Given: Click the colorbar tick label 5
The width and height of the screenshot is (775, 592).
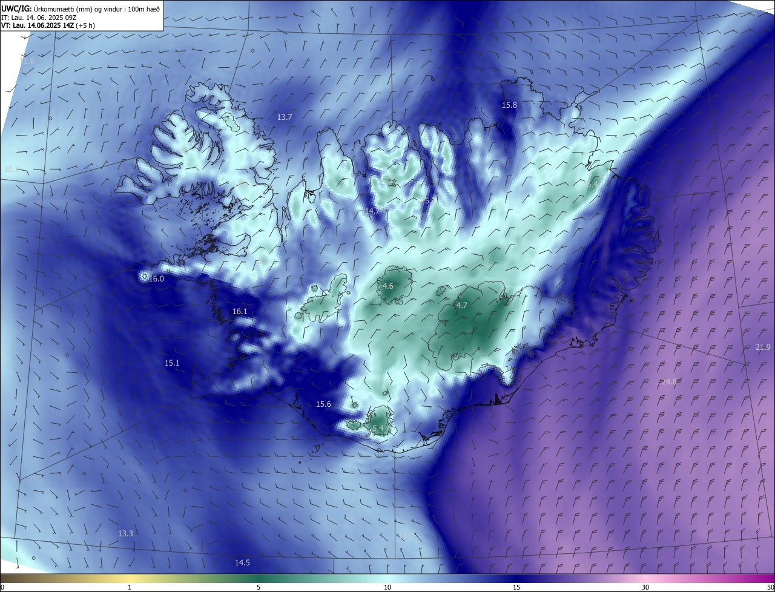Looking at the screenshot, I should (x=259, y=588).
